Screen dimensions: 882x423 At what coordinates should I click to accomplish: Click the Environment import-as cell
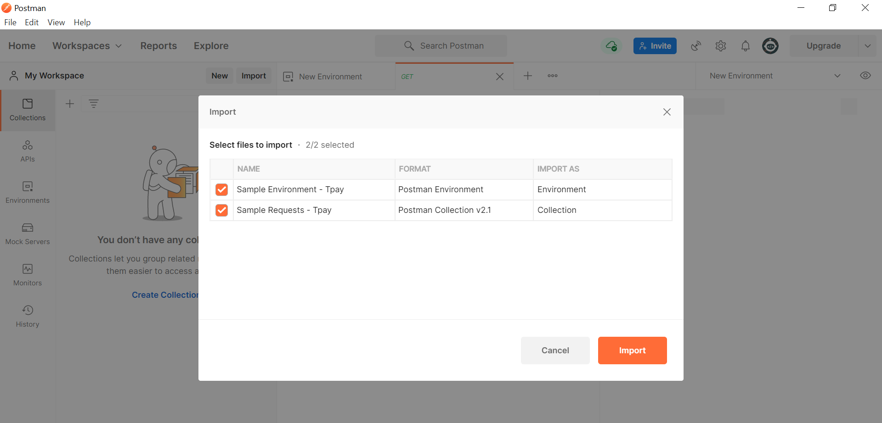603,189
